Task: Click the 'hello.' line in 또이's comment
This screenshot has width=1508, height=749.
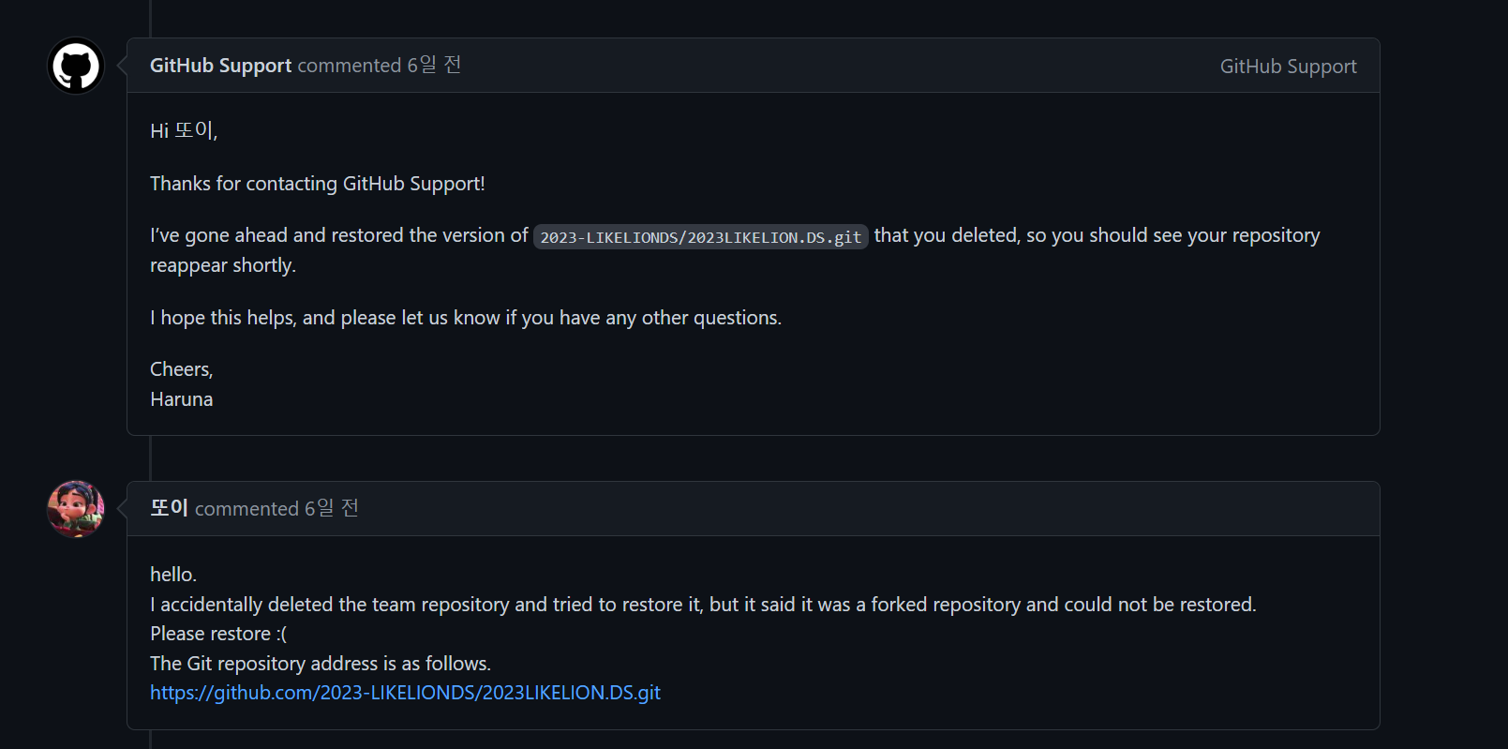Action: (x=173, y=575)
